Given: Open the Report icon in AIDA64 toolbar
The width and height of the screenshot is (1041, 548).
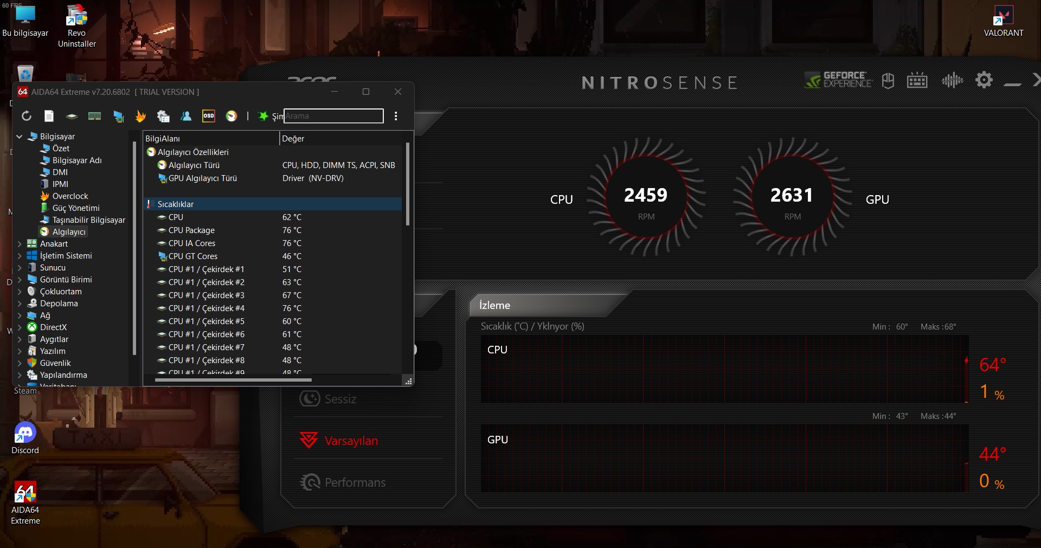Looking at the screenshot, I should point(49,116).
